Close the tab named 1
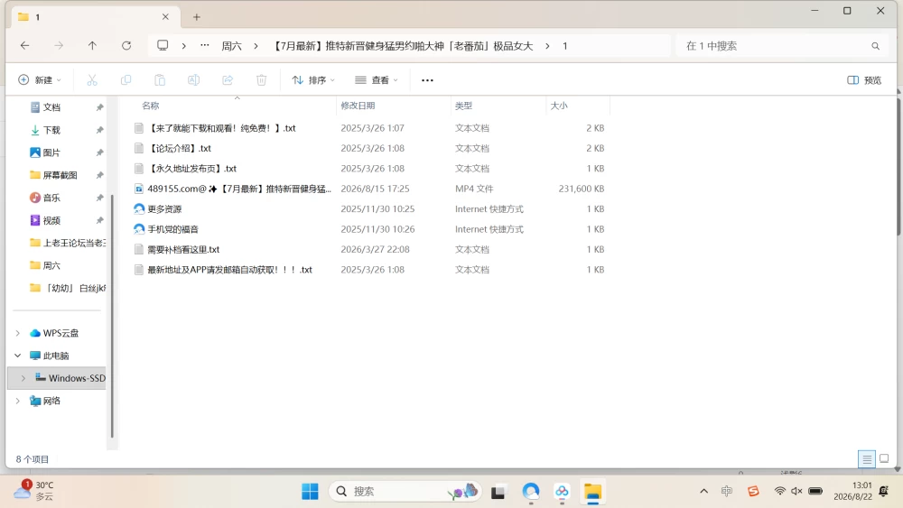903x508 pixels. 165,16
